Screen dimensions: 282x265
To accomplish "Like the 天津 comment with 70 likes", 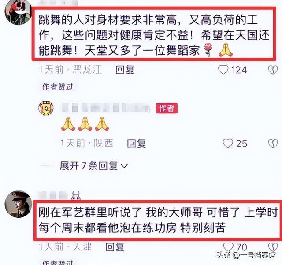I will tap(228, 246).
